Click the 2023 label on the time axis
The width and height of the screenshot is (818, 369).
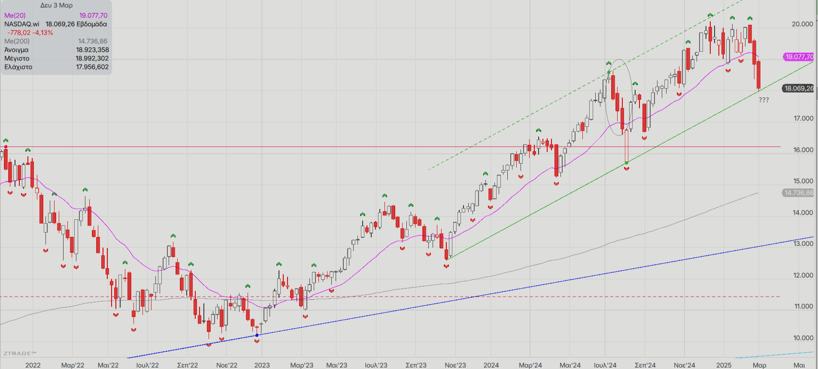point(262,365)
